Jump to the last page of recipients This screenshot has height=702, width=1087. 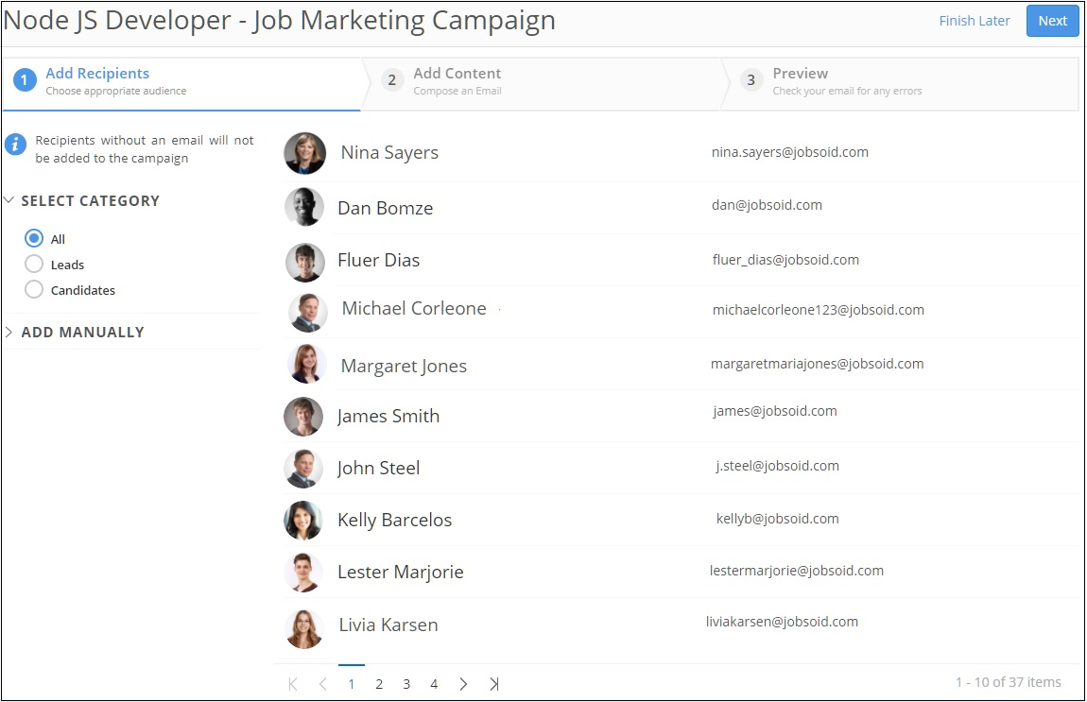tap(493, 684)
